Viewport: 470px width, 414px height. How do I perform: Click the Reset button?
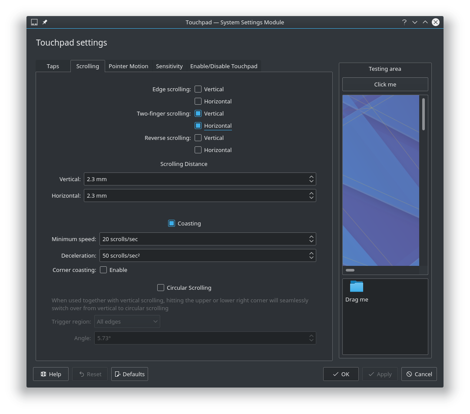(x=90, y=374)
